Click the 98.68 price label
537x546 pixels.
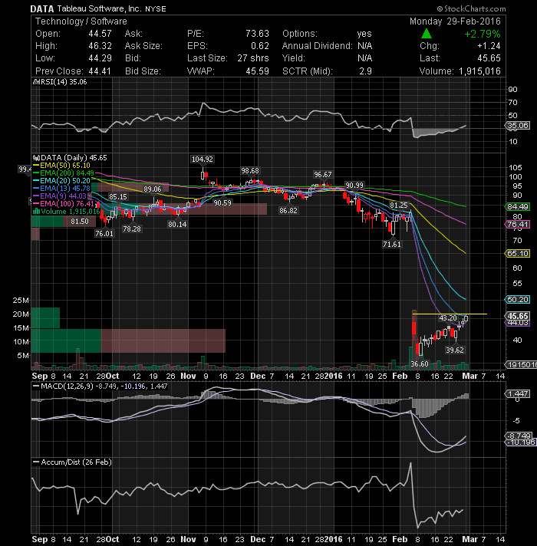click(249, 170)
